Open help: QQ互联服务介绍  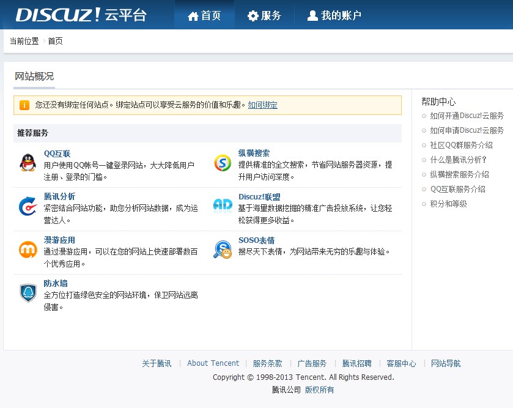pyautogui.click(x=458, y=189)
